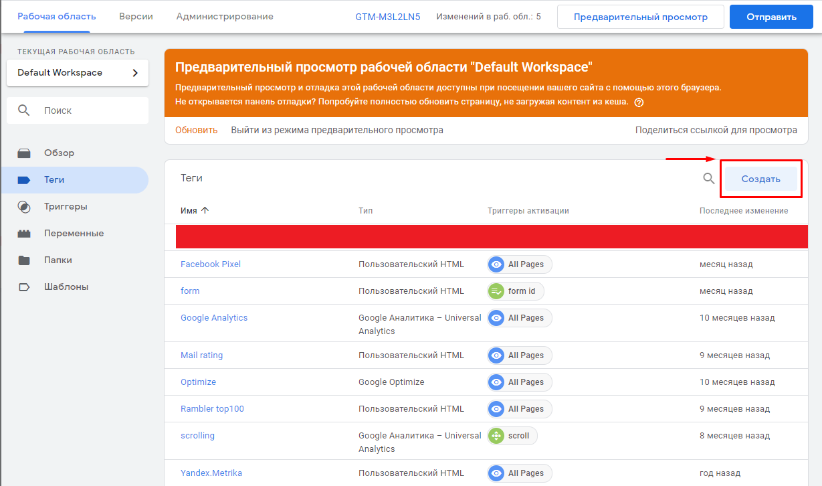Click All Pages trigger of Facebook Pixel
The height and width of the screenshot is (486, 822).
[520, 264]
